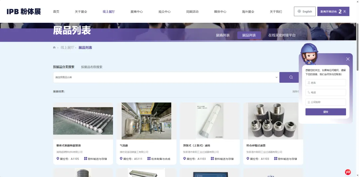Click product title 整体式耐磨陶瓷管道

(x=68, y=145)
